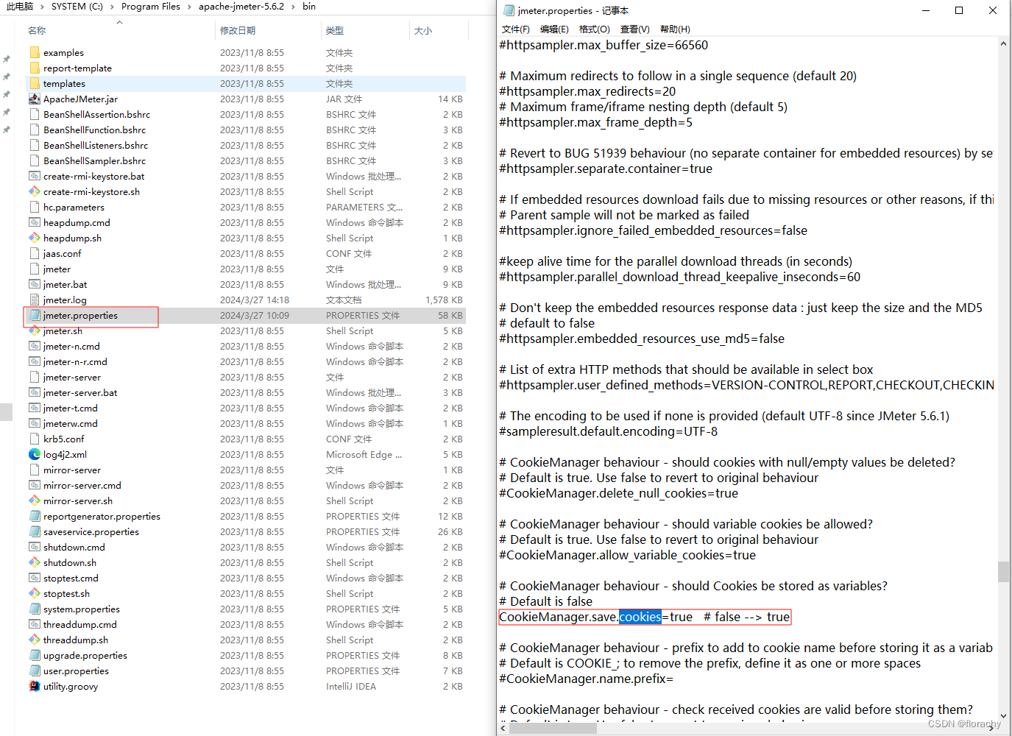This screenshot has width=1012, height=736.
Task: Click the templates folder icon
Action: pos(35,84)
